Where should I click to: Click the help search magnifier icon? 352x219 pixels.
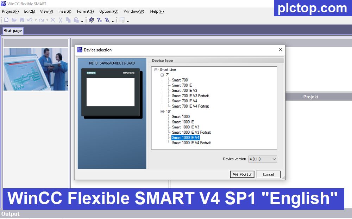coord(107,20)
